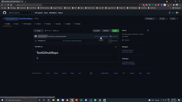Click the commit author avatar

(36, 36)
